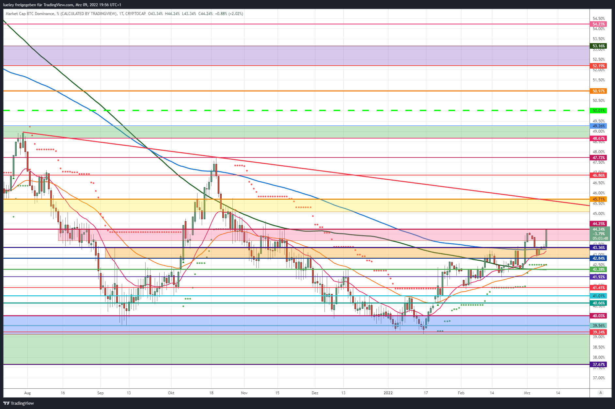This screenshot has width=615, height=409.
Task: Click the 40.66% teal price label
Action: coord(598,303)
